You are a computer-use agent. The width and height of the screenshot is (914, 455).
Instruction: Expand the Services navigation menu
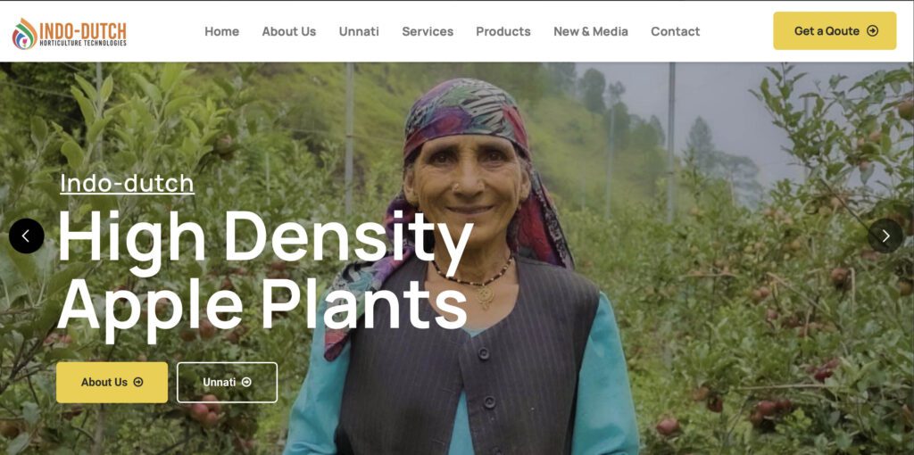coord(428,31)
